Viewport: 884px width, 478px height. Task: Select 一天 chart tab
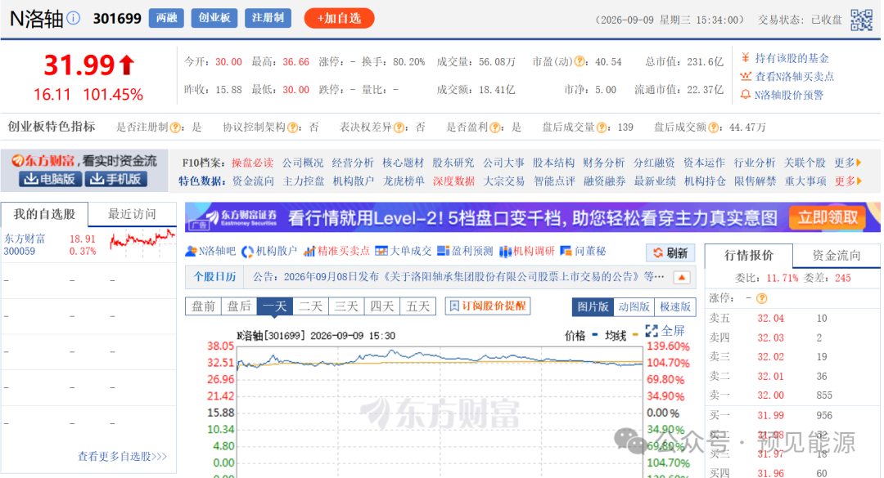[274, 306]
